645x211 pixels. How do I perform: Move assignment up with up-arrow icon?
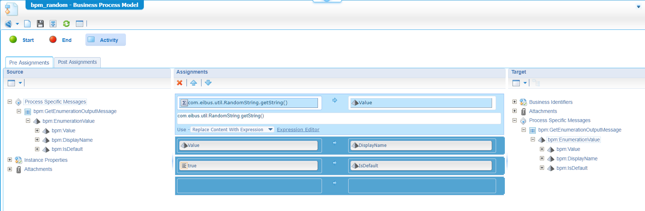pos(193,83)
